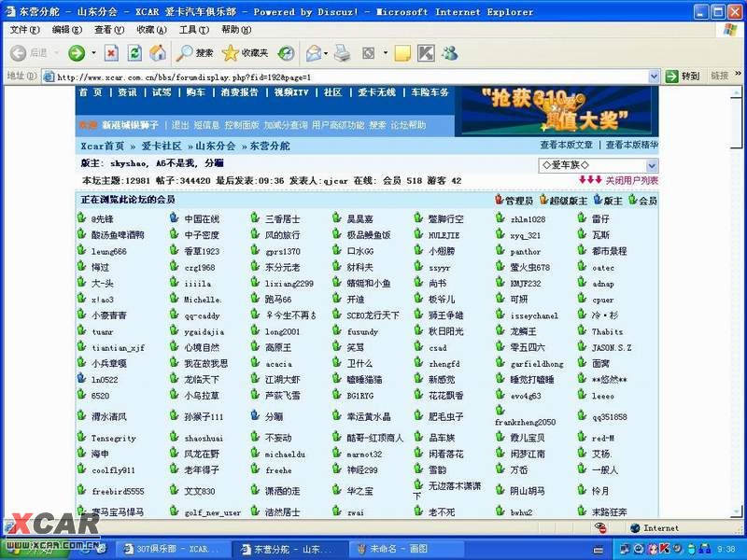Open the Favorites (收藏夹) star button
The height and width of the screenshot is (560, 747).
[245, 53]
